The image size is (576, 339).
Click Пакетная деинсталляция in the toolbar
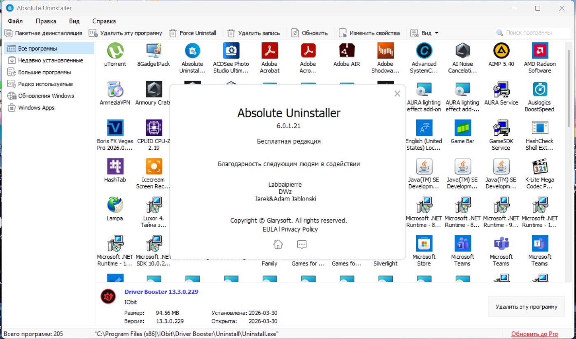click(x=44, y=33)
